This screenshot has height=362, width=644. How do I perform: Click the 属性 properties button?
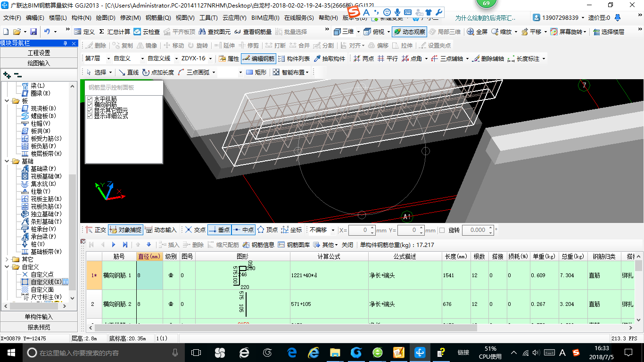(229, 58)
